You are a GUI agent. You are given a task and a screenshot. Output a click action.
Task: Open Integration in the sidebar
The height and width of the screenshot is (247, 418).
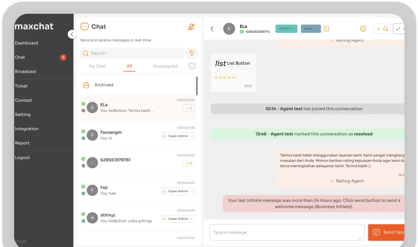point(26,129)
